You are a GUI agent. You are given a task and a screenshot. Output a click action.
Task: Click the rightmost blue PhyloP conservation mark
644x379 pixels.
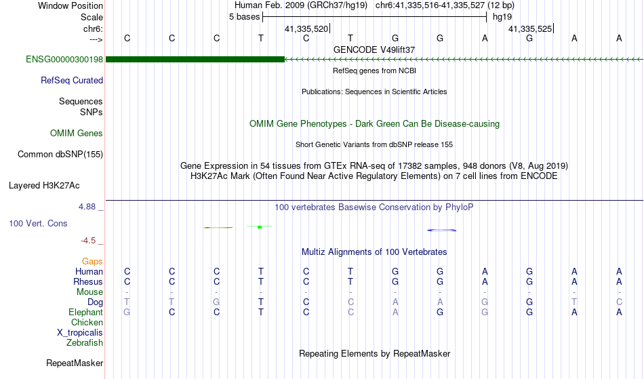coord(442,230)
